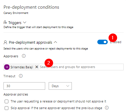Click the Approvers info icon

click(x=24, y=56)
